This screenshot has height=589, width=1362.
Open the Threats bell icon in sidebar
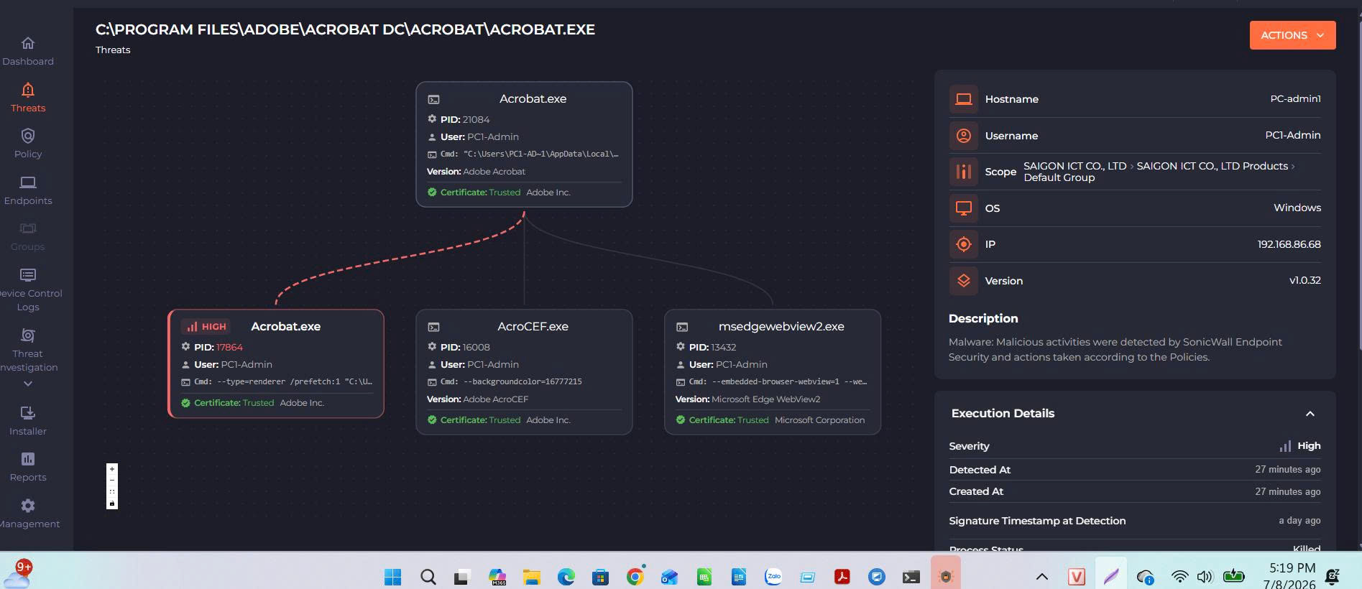[28, 90]
